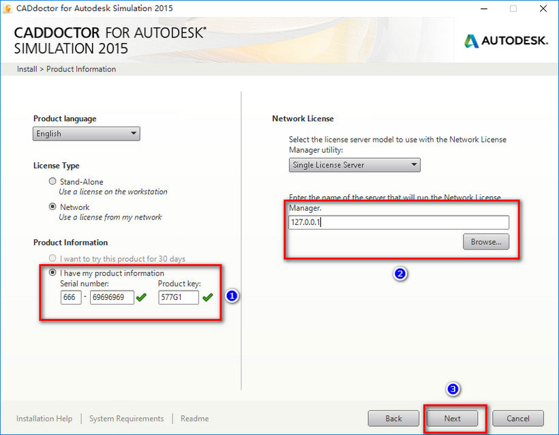
Task: Click the CADdoctor title bar app icon
Action: point(7,8)
